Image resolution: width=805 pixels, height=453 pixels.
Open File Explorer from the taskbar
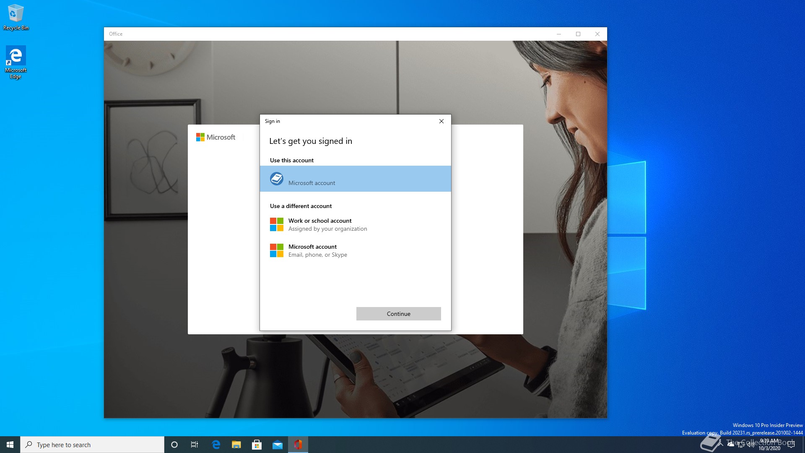pyautogui.click(x=236, y=445)
